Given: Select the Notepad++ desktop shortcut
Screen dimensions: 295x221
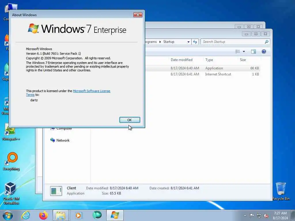Looking at the screenshot, I should click(x=11, y=132).
